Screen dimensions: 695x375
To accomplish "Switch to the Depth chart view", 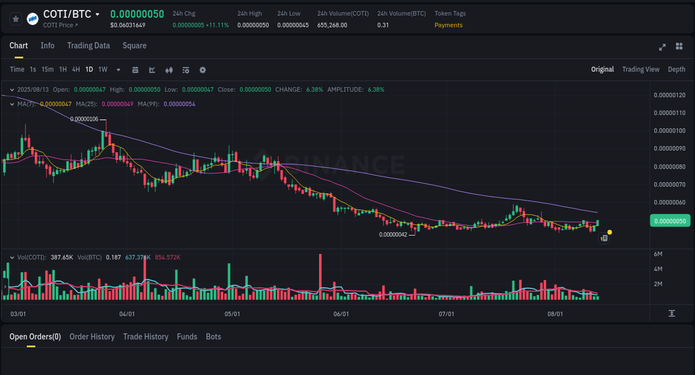I will 676,69.
